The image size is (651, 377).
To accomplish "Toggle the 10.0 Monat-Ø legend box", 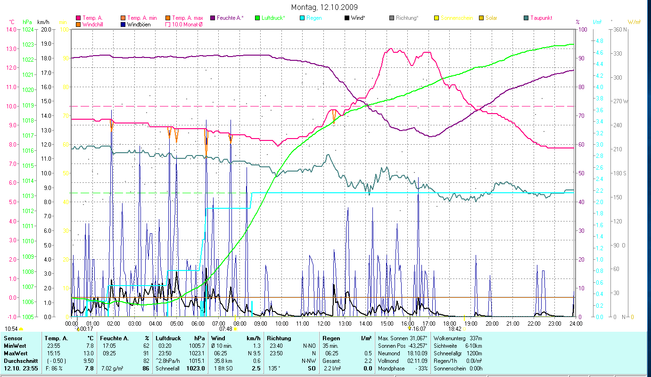I will (x=167, y=25).
